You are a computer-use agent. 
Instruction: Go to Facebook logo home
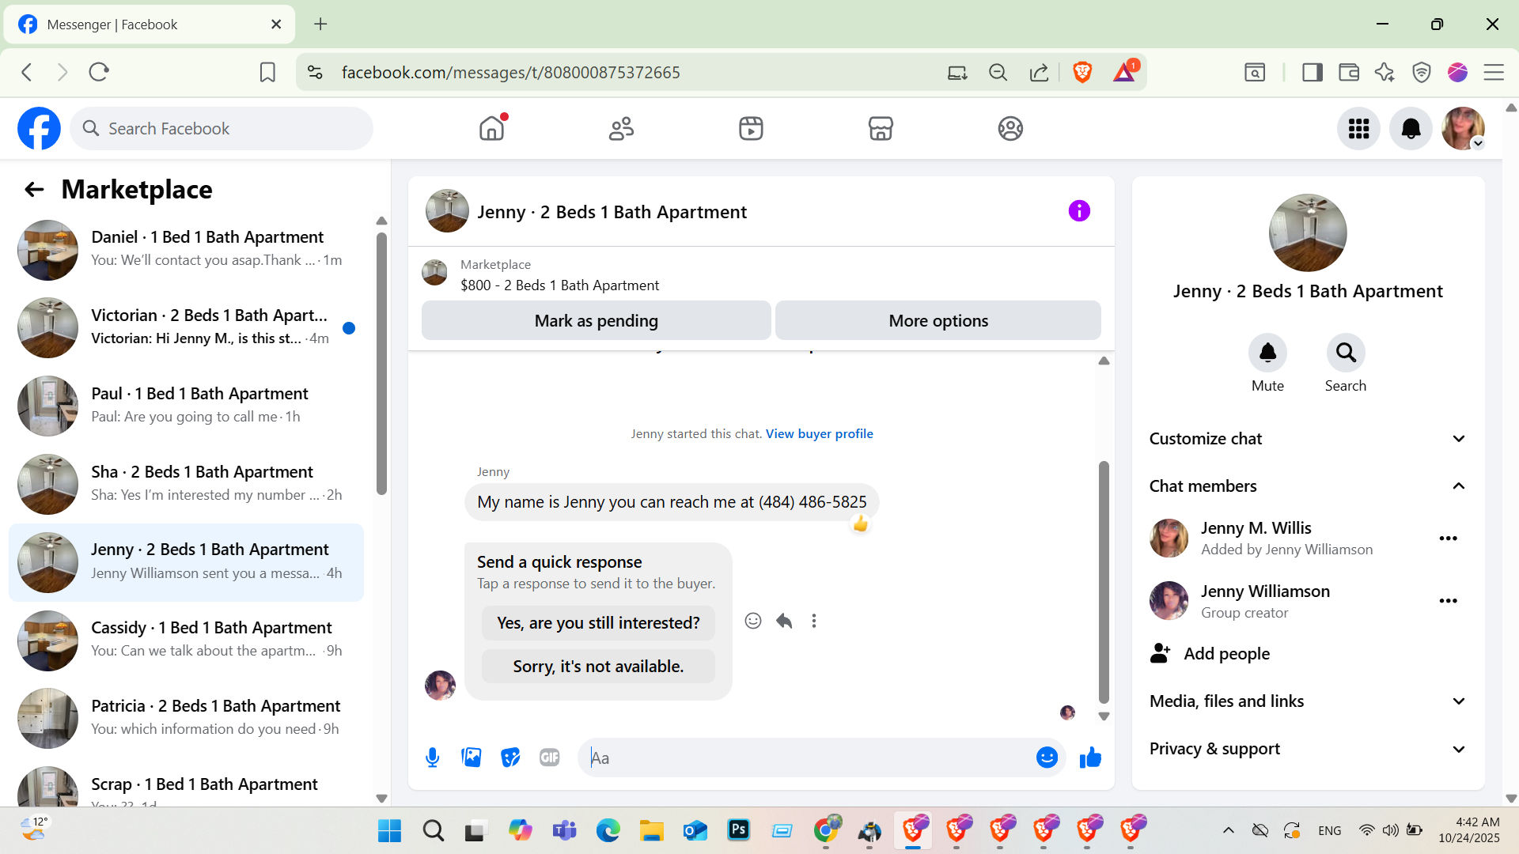point(39,128)
